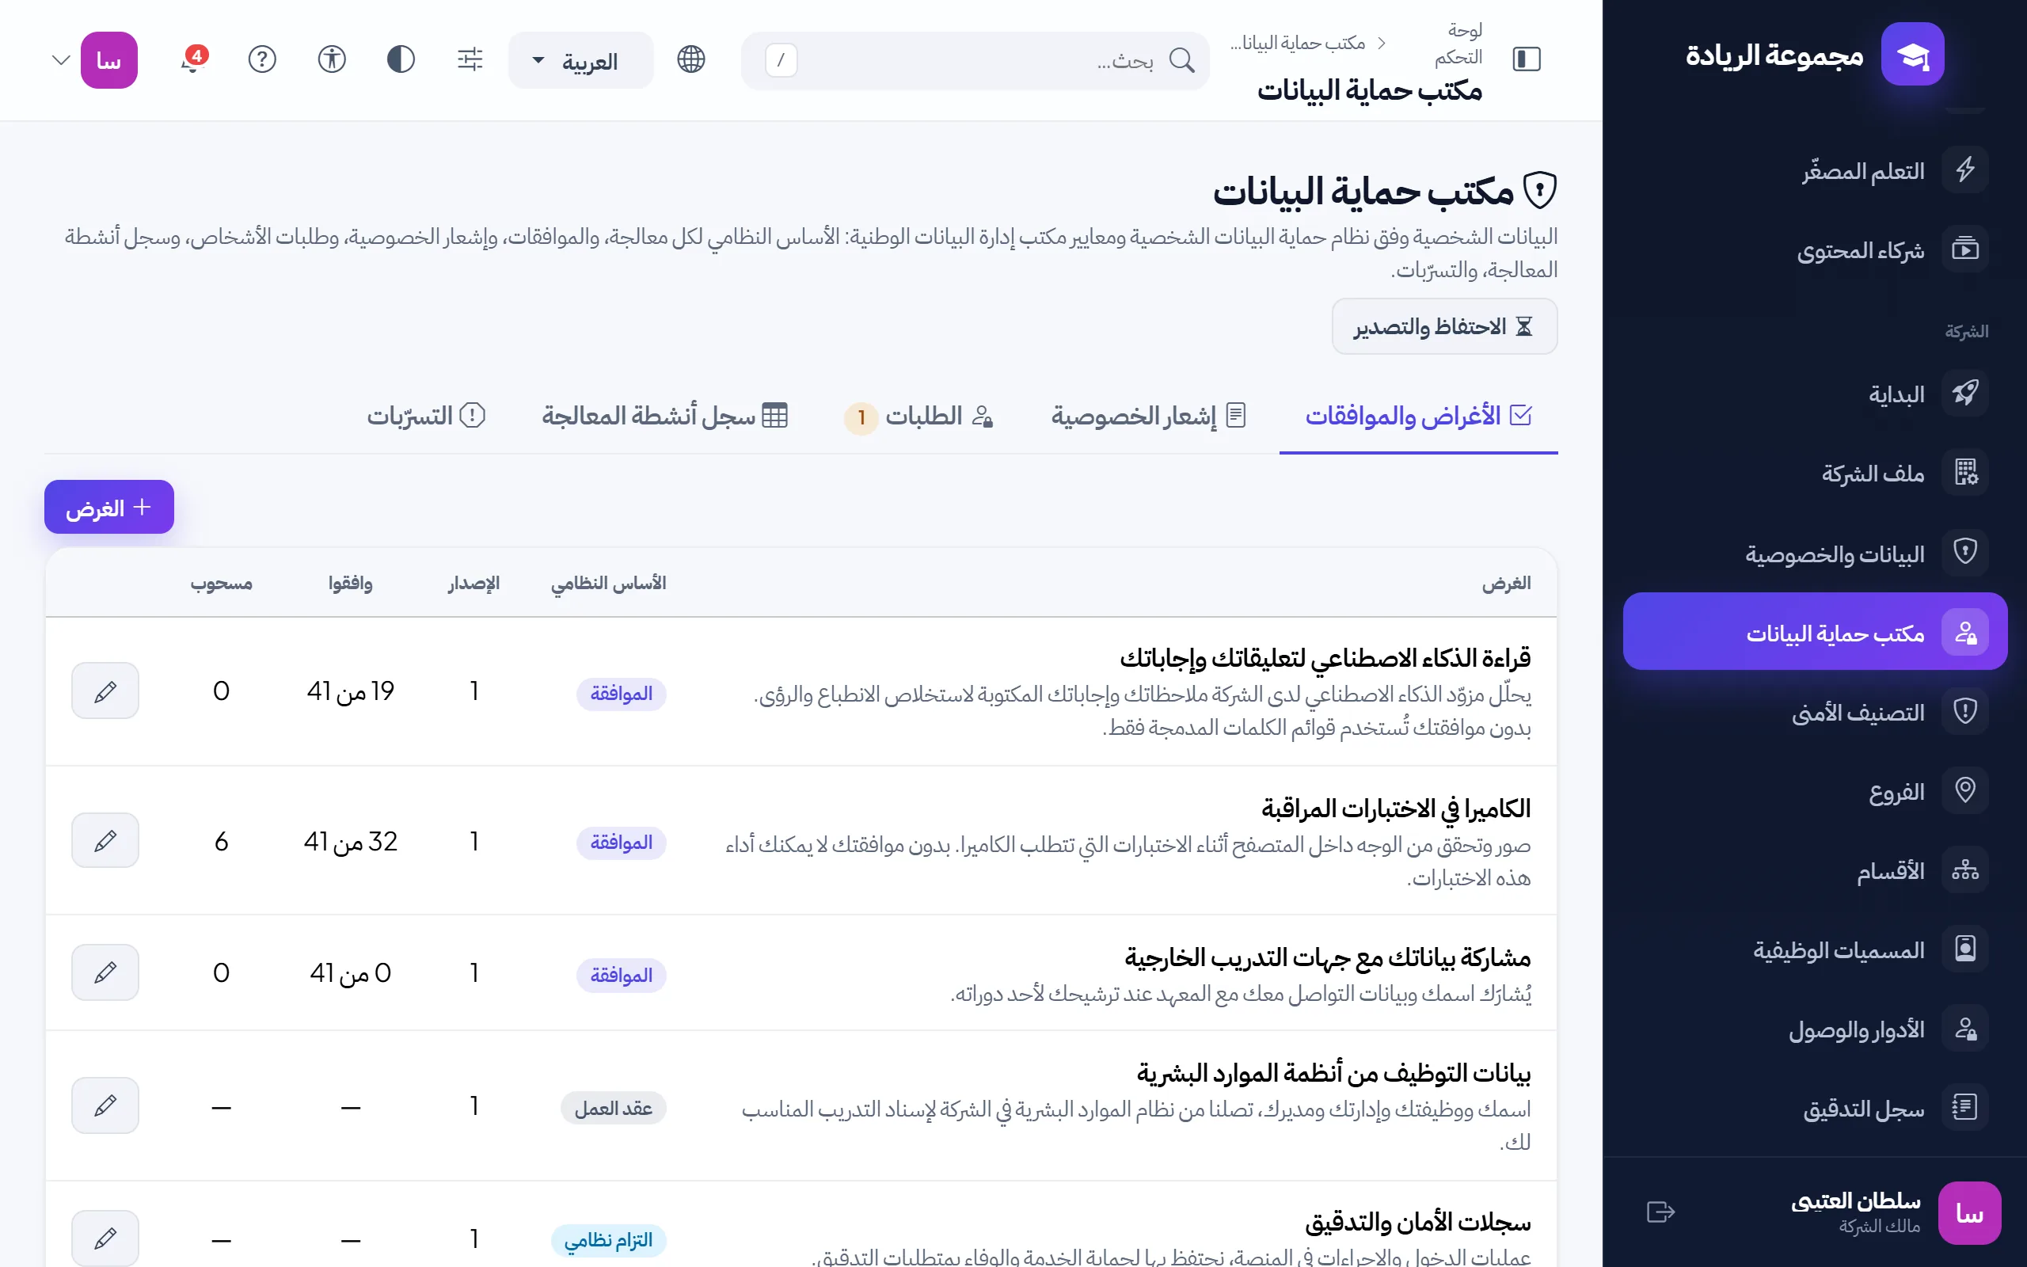Edit سجلات الأمان والتدقيق row
This screenshot has width=2027, height=1267.
(x=105, y=1238)
